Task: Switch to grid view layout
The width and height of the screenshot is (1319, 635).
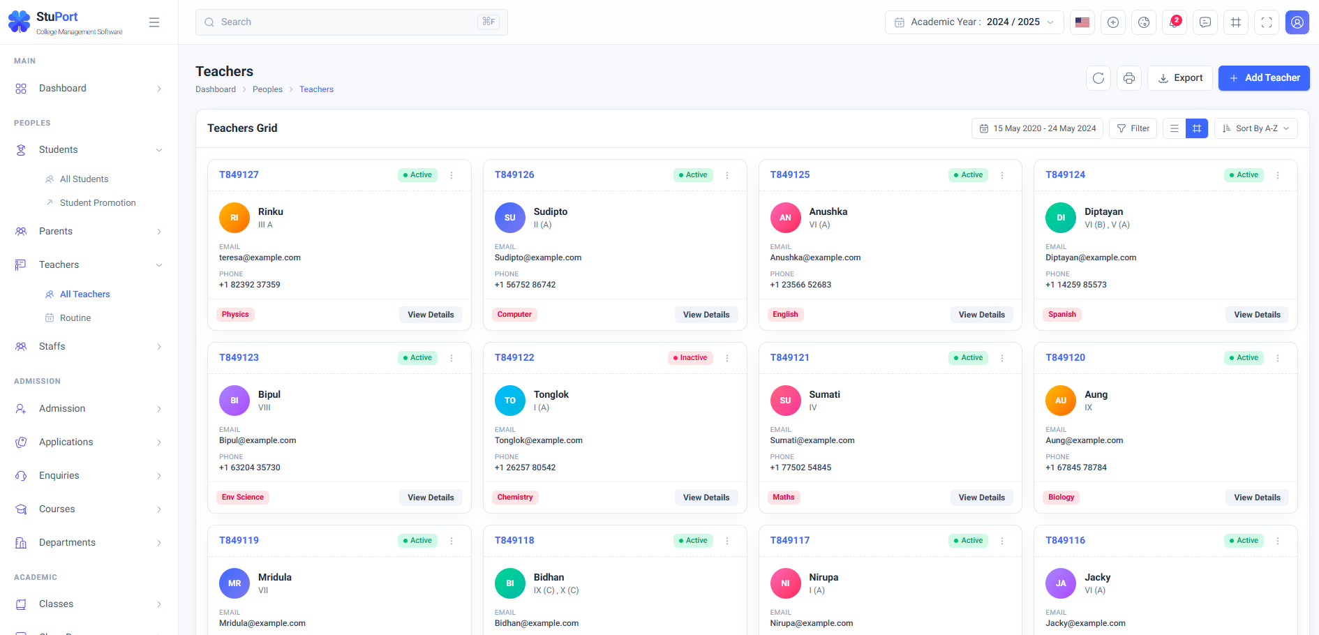Action: click(1197, 128)
